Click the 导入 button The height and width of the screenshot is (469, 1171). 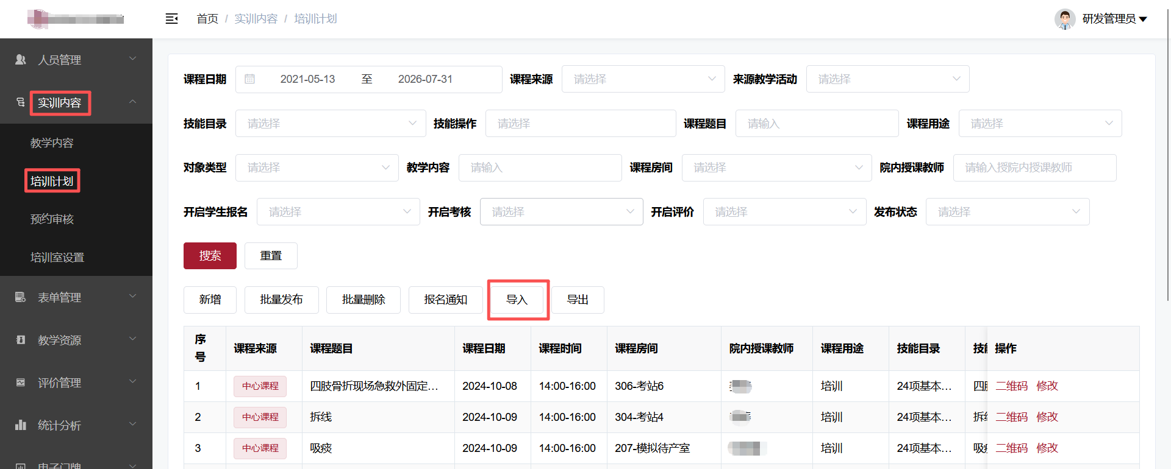point(517,300)
